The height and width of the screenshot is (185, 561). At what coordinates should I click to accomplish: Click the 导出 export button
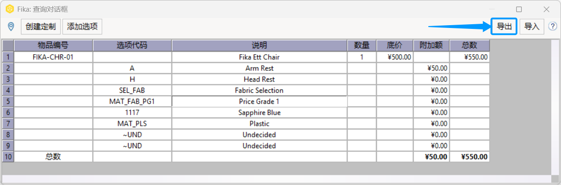coord(504,27)
